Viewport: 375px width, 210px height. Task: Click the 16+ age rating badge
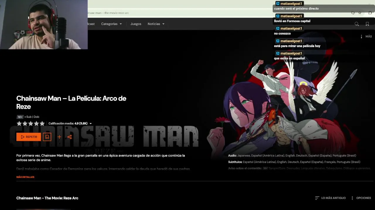point(20,117)
